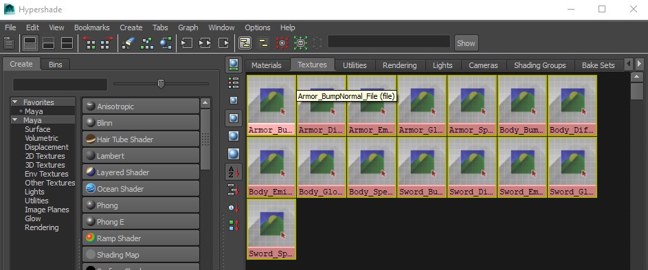Click the Rearrange Graph toolbar icon
Image resolution: width=648 pixels, height=270 pixels.
pyautogui.click(x=146, y=43)
